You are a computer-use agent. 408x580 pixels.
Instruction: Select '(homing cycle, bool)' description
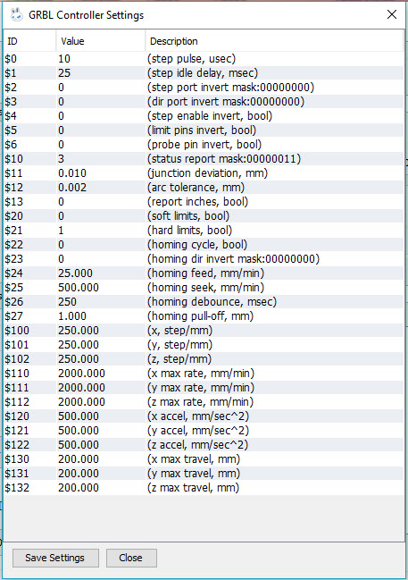coord(197,245)
